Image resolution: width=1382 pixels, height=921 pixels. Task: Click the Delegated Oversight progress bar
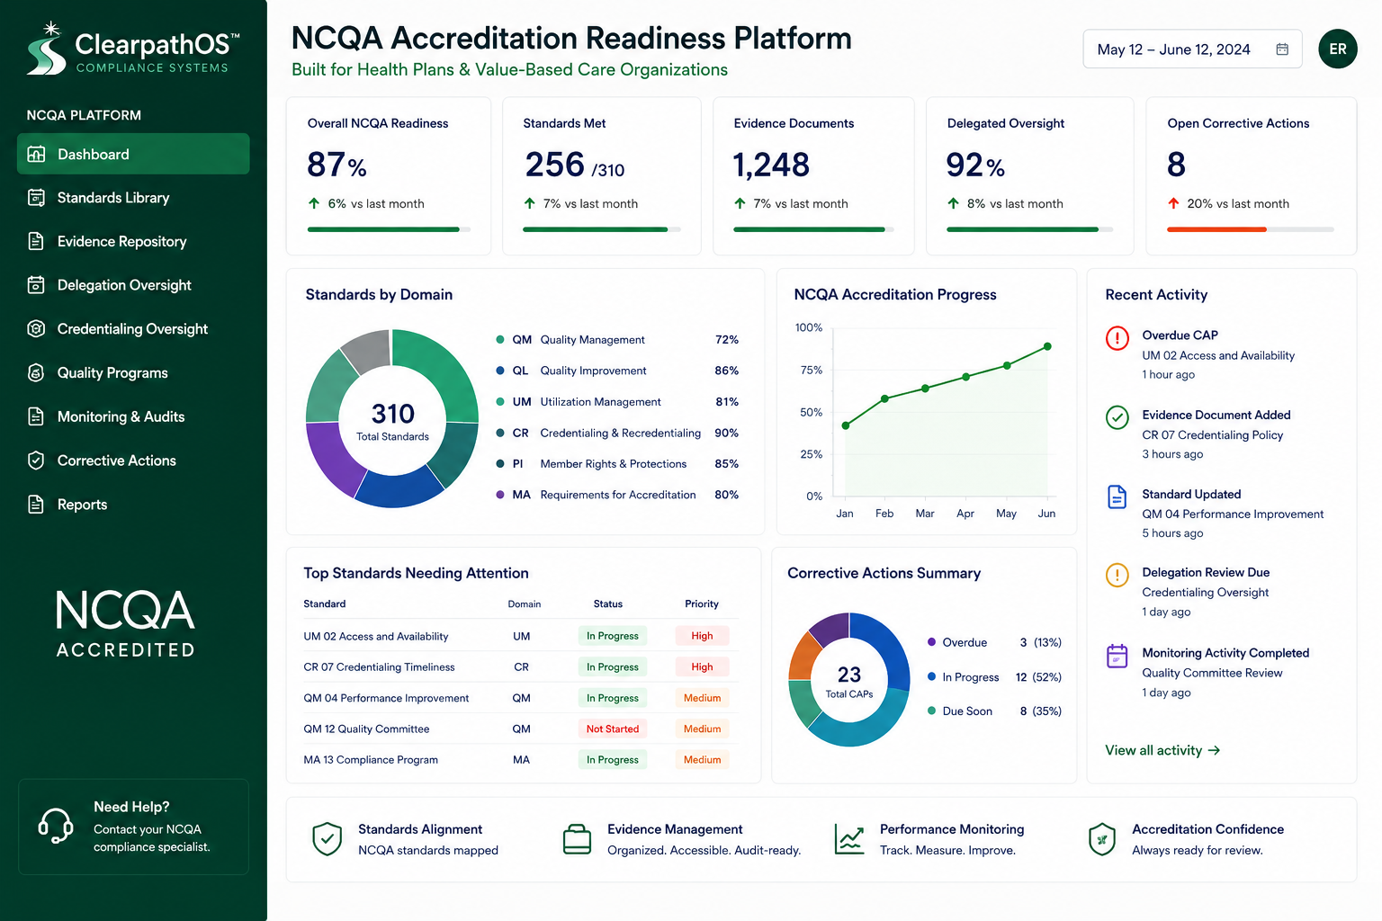tap(1029, 229)
